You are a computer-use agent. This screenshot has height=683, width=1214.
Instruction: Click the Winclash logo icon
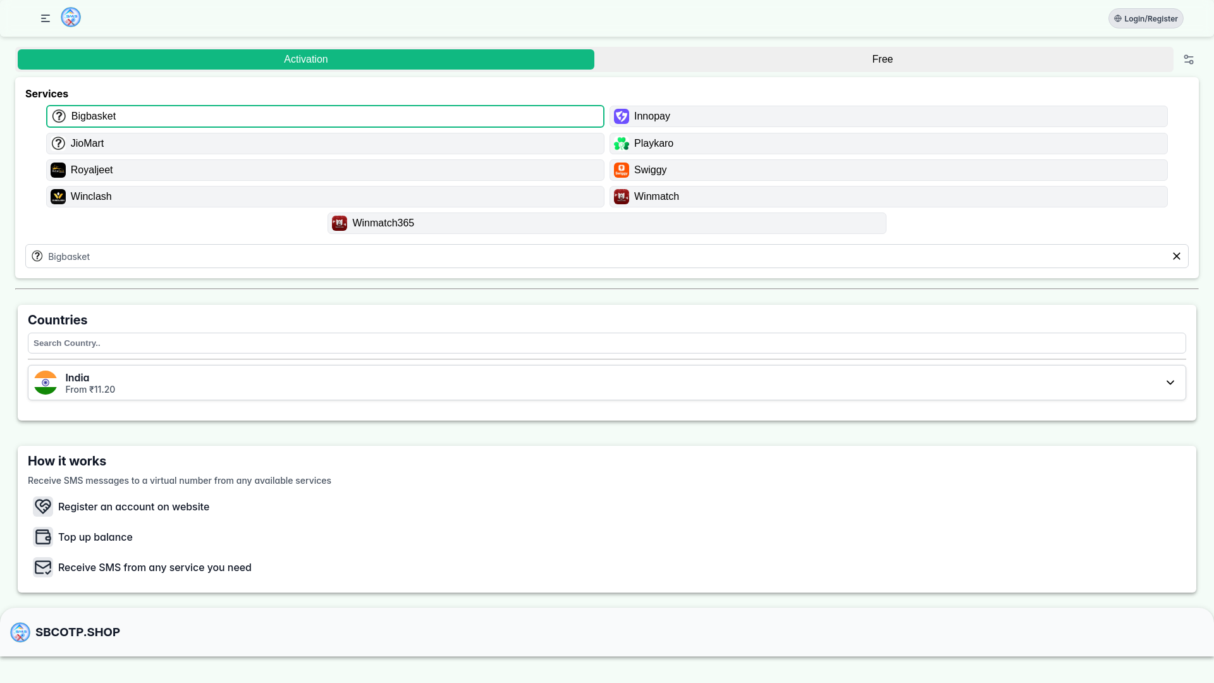point(58,197)
